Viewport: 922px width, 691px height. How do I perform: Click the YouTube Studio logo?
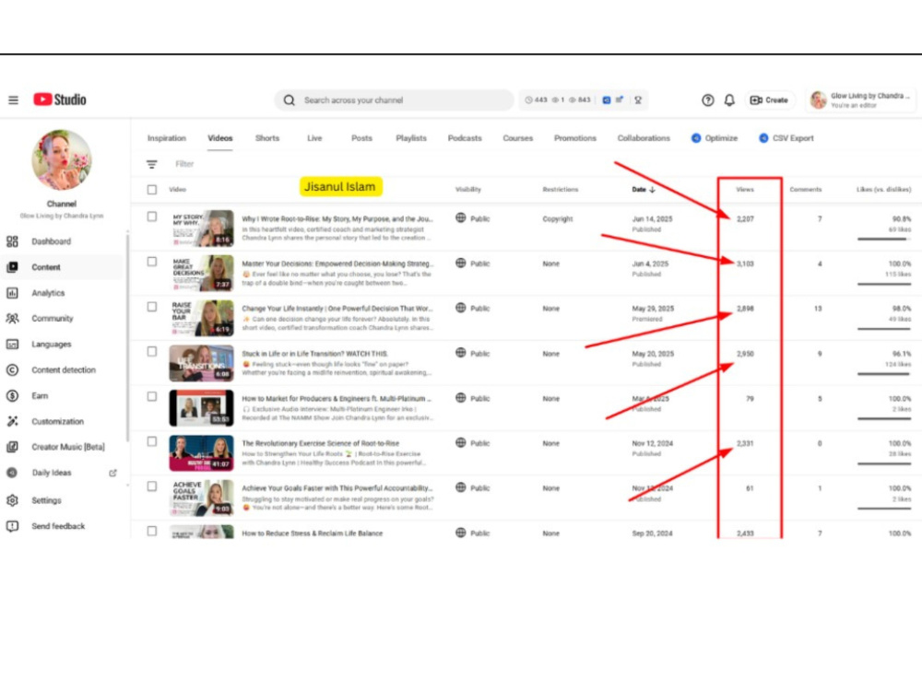59,100
